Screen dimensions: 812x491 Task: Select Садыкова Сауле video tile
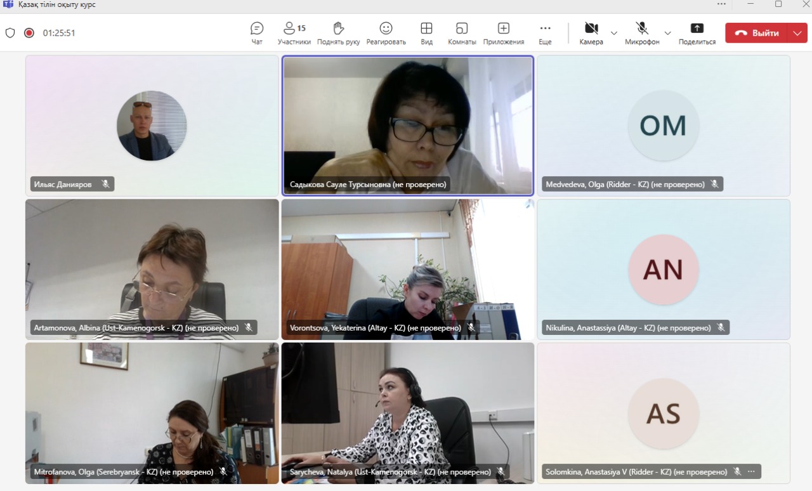tap(407, 125)
